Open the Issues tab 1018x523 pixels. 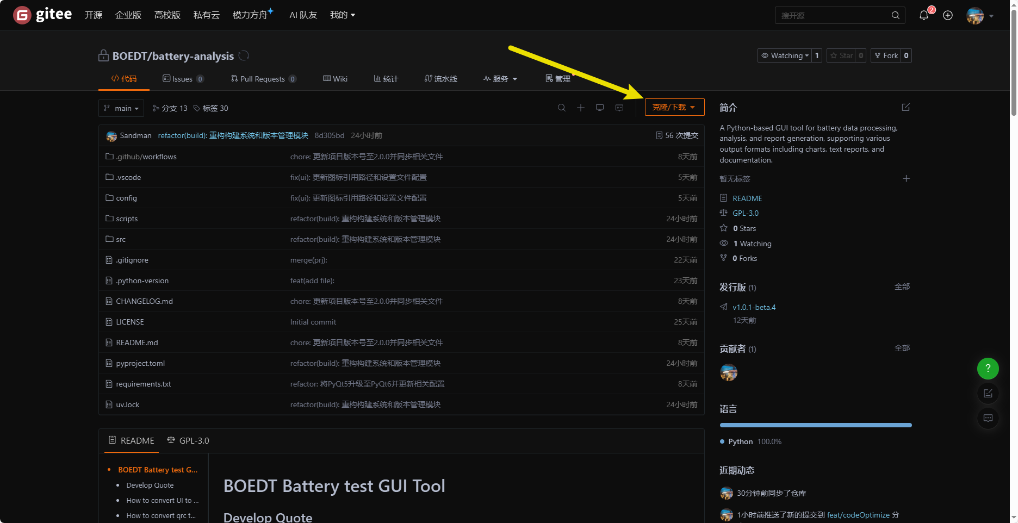(183, 79)
